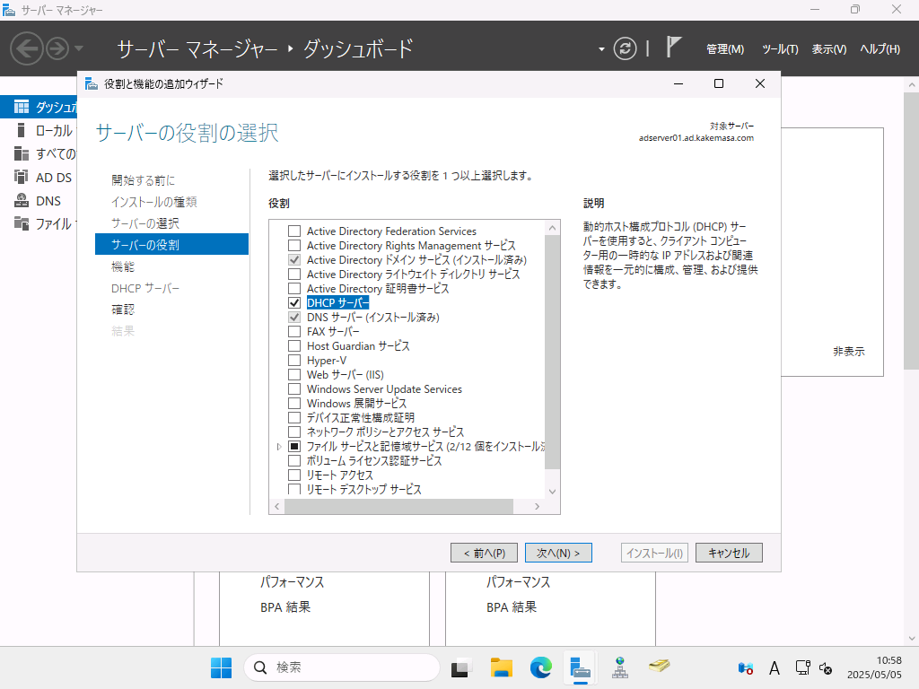Toggle ファイル サービスと記憶域サービス checkbox
The width and height of the screenshot is (919, 689).
[x=294, y=447]
